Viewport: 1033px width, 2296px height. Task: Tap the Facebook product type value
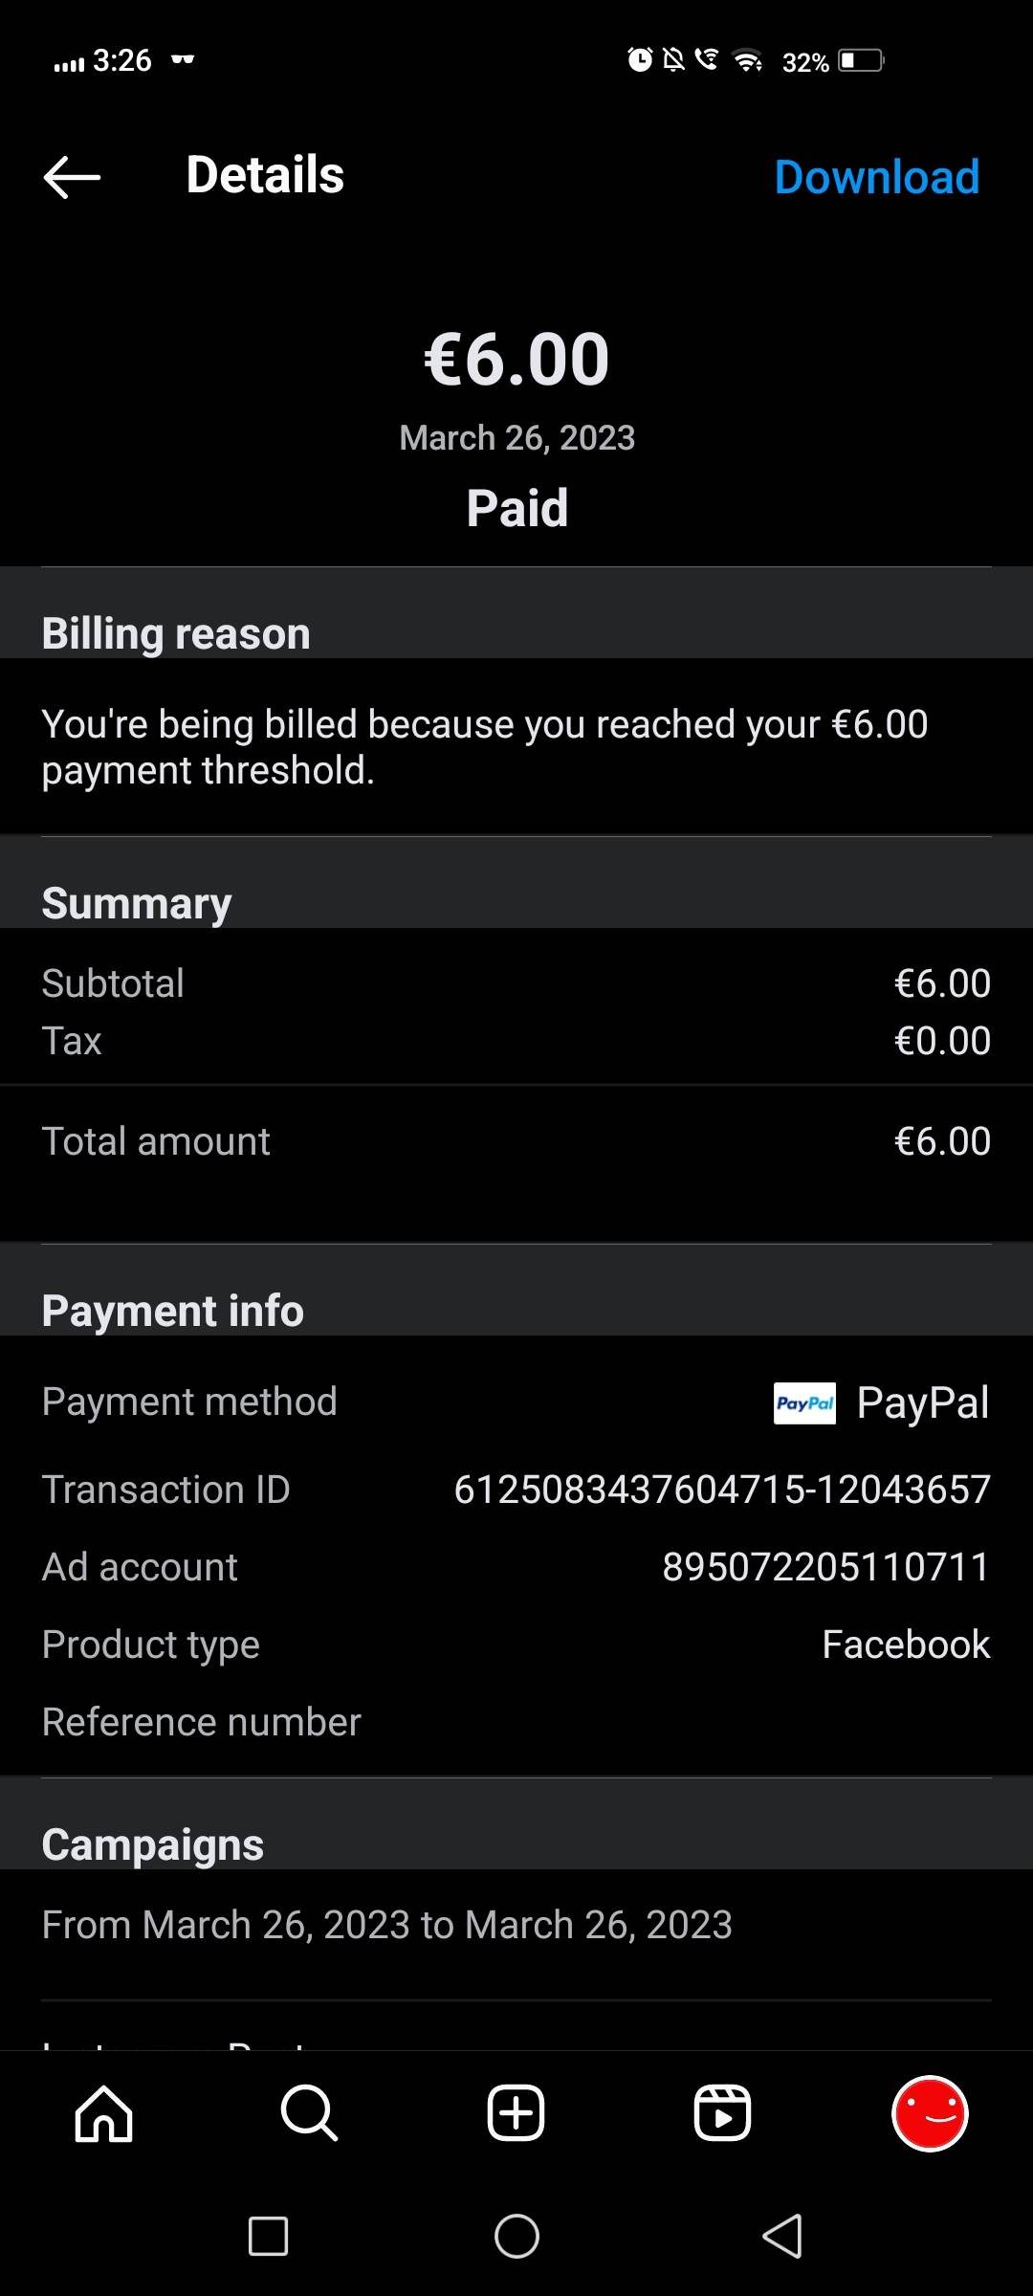tap(906, 1645)
